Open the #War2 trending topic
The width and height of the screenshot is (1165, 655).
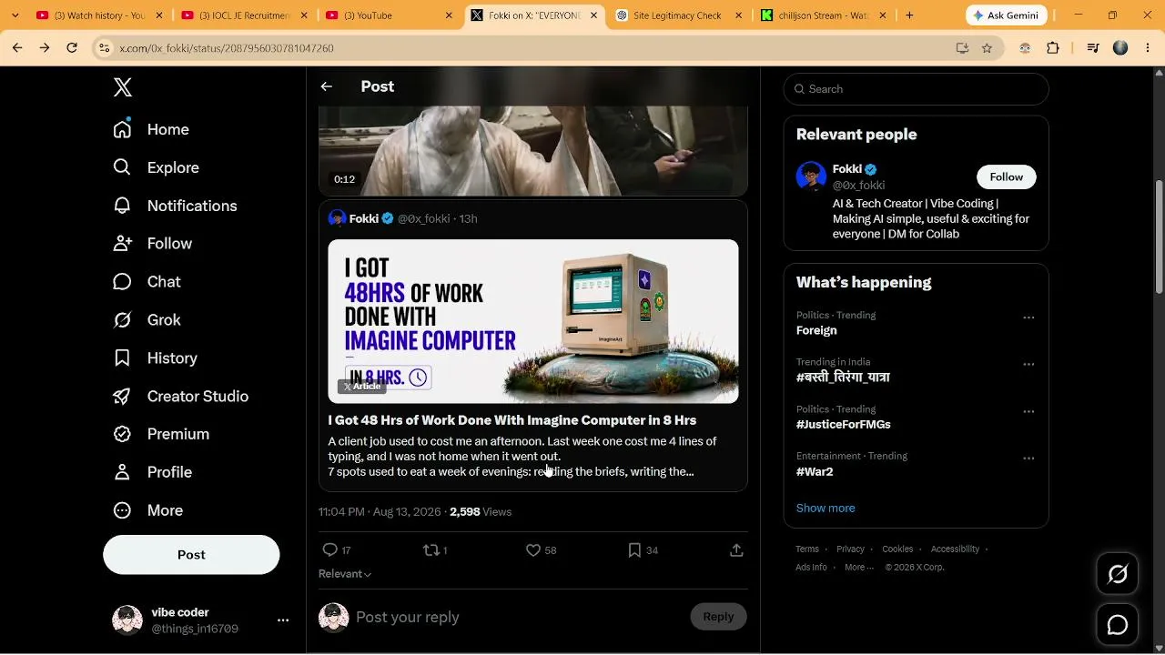[x=815, y=472]
